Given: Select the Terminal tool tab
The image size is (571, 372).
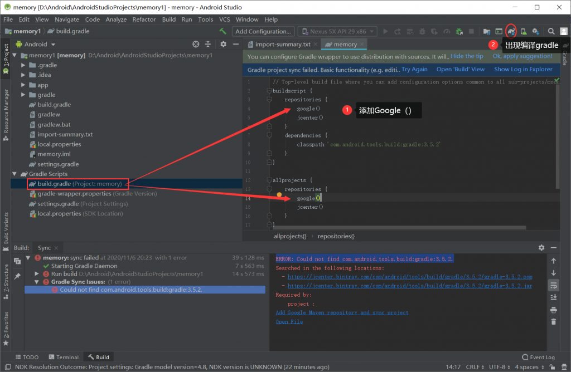Looking at the screenshot, I should coord(64,357).
